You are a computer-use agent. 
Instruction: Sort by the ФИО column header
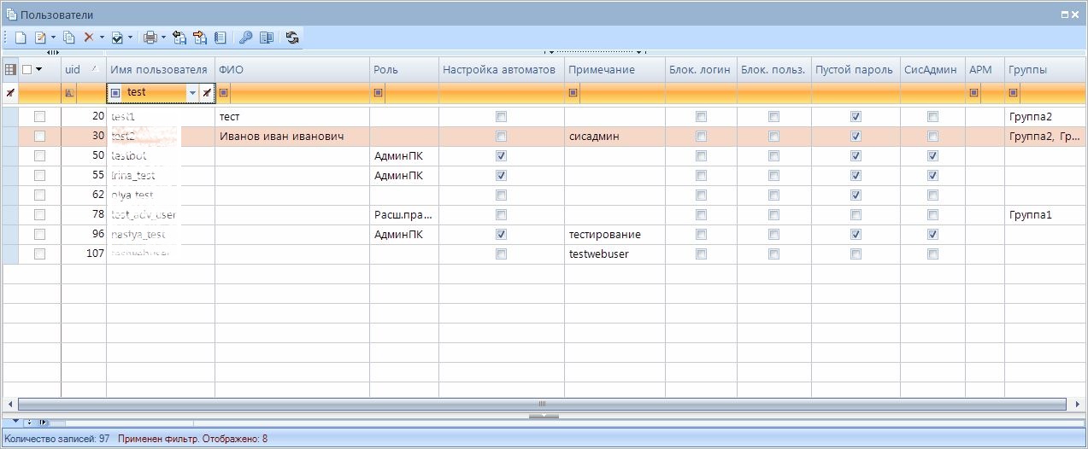coord(291,70)
